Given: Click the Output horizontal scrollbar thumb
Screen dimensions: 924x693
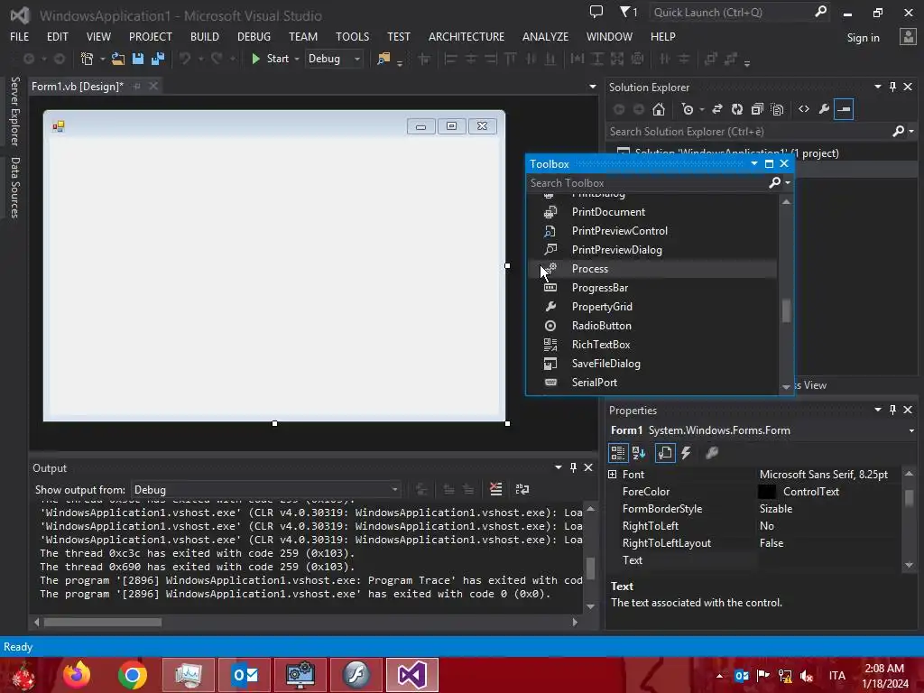Looking at the screenshot, I should 103,623.
